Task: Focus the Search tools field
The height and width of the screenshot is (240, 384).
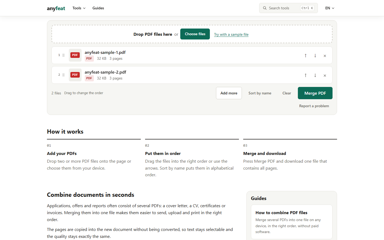Action: [x=289, y=8]
